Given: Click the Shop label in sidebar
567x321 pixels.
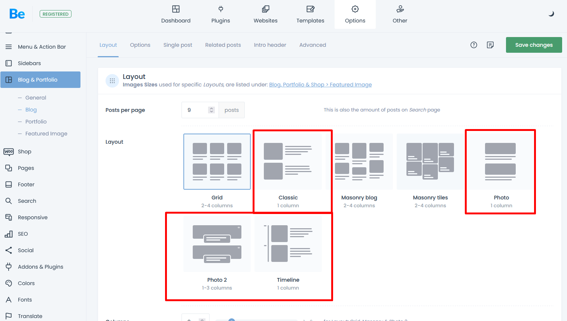Looking at the screenshot, I should click(x=25, y=152).
